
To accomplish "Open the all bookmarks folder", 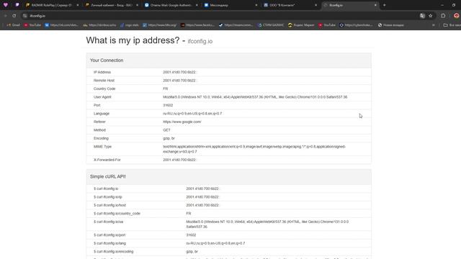I will point(452,25).
